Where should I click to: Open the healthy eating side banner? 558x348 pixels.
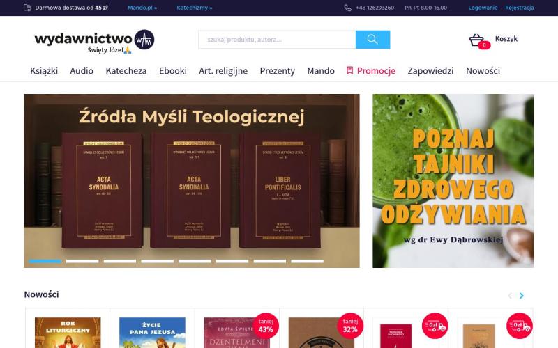453,181
